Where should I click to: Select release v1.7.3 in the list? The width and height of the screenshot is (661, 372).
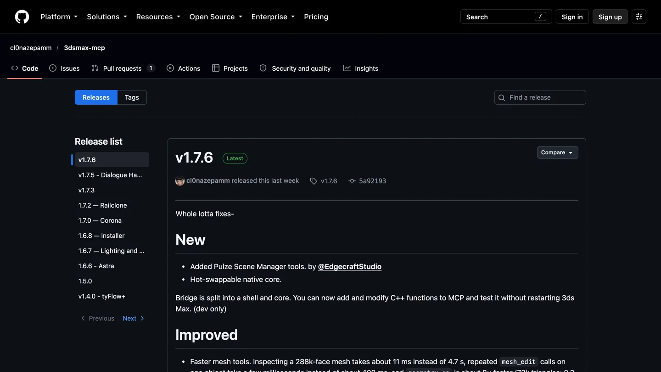tap(112, 190)
